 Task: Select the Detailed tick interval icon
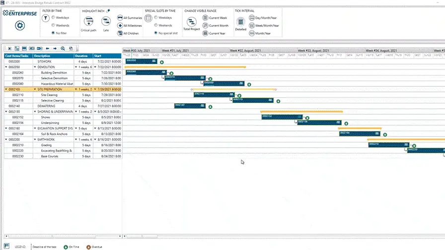point(240,21)
